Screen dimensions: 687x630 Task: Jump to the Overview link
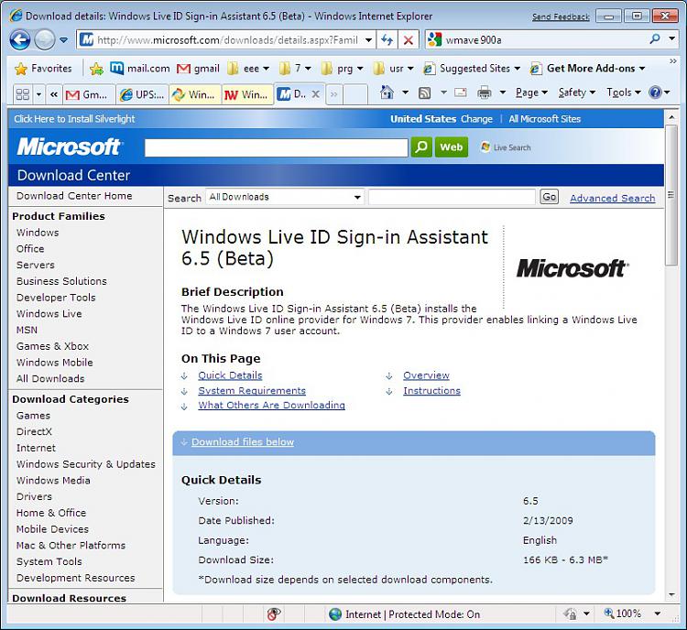[426, 375]
